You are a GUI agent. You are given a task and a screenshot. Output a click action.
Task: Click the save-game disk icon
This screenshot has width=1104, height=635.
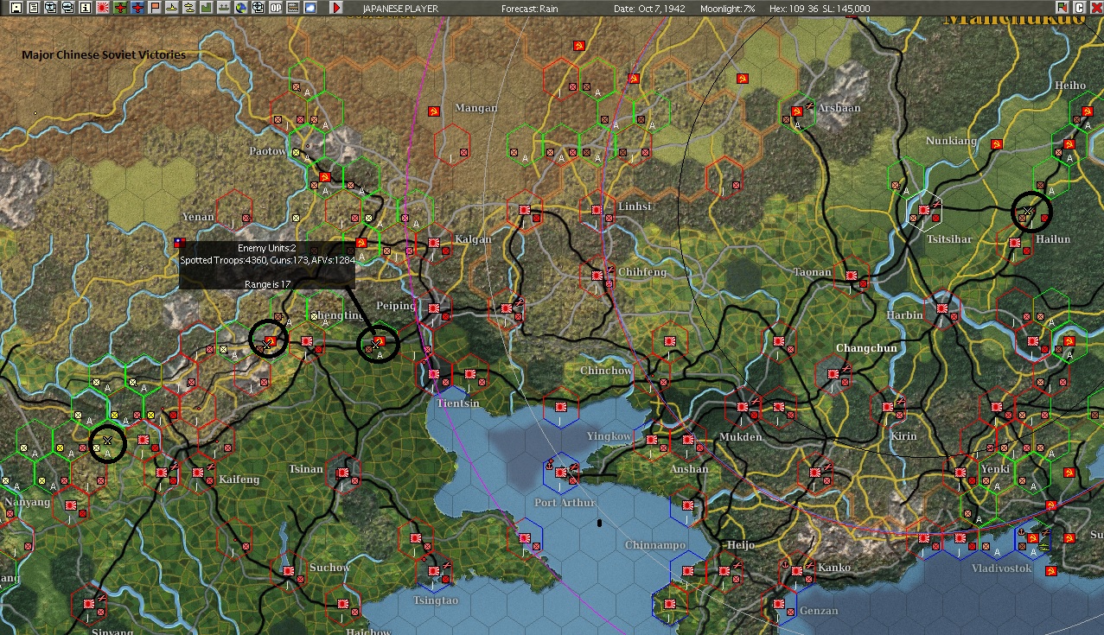[16, 8]
